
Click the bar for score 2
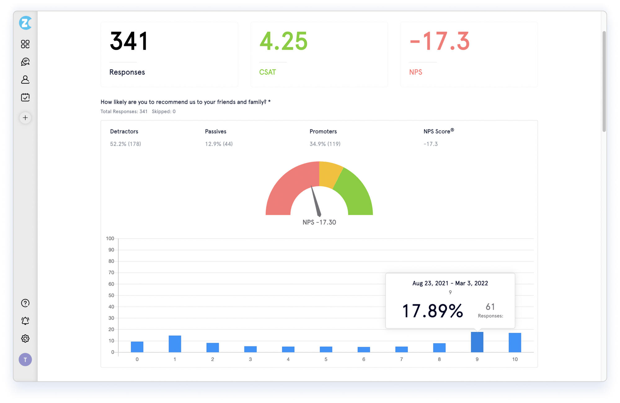point(213,348)
